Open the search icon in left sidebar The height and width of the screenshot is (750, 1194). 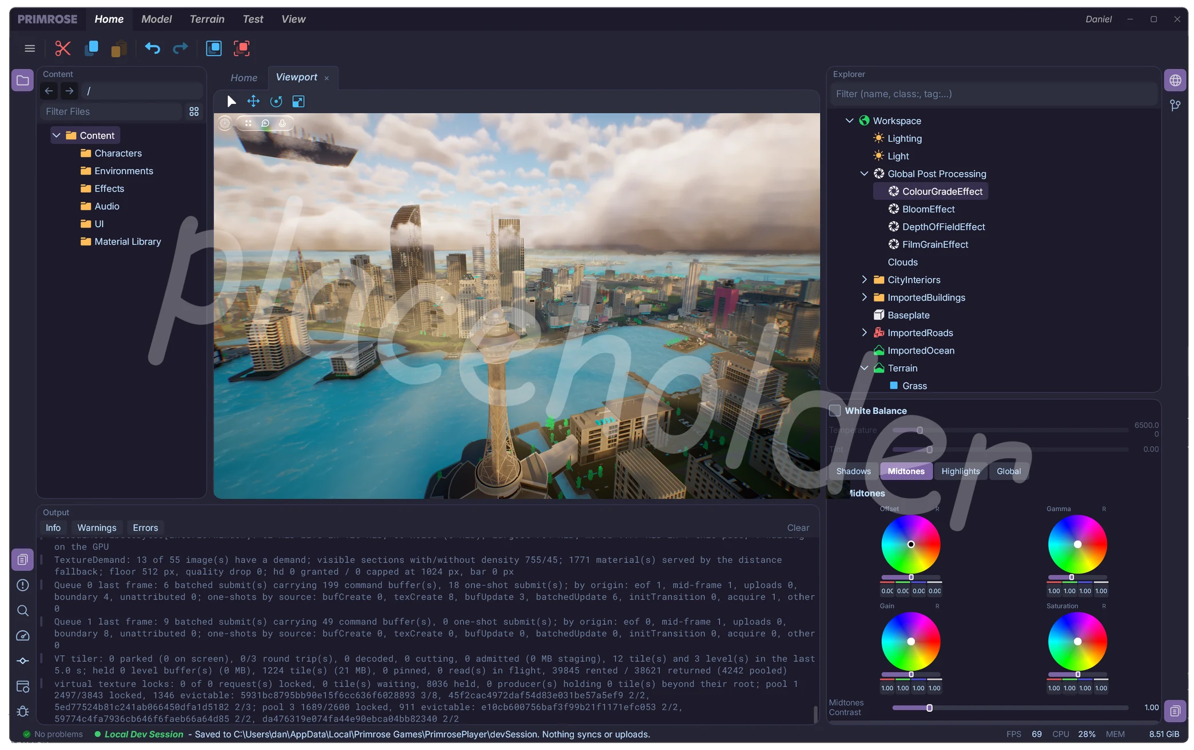[x=23, y=611]
